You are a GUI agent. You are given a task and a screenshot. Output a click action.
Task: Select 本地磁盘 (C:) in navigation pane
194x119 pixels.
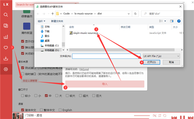point(49,46)
